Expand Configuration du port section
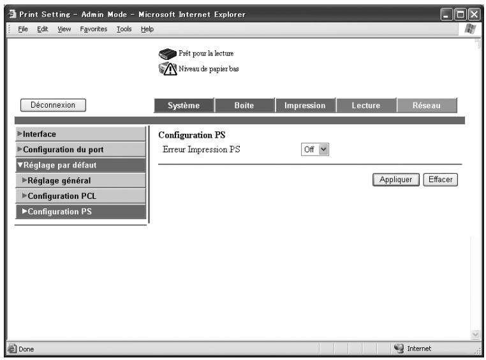This screenshot has height=360, width=486. click(80, 150)
